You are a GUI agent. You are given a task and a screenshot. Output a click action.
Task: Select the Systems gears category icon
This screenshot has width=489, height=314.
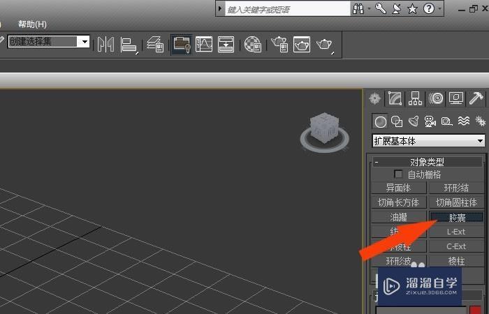(481, 121)
